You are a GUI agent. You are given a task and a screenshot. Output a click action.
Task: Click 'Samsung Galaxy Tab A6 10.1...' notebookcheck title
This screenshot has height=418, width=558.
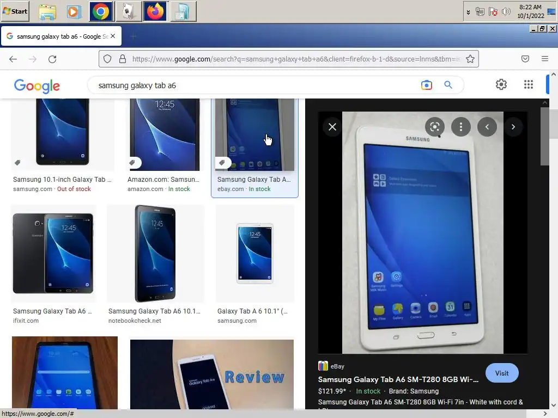[x=154, y=311]
